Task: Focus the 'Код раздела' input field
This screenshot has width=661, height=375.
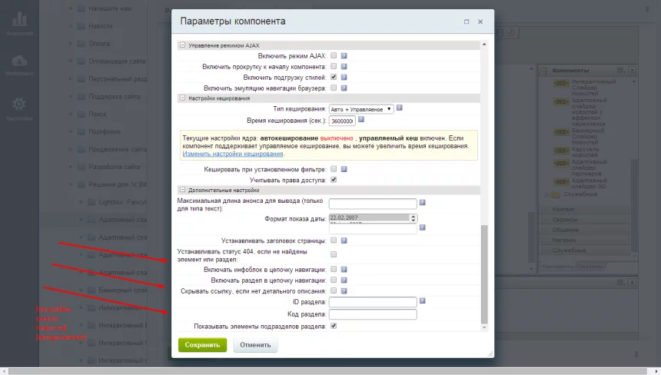Action: (373, 314)
